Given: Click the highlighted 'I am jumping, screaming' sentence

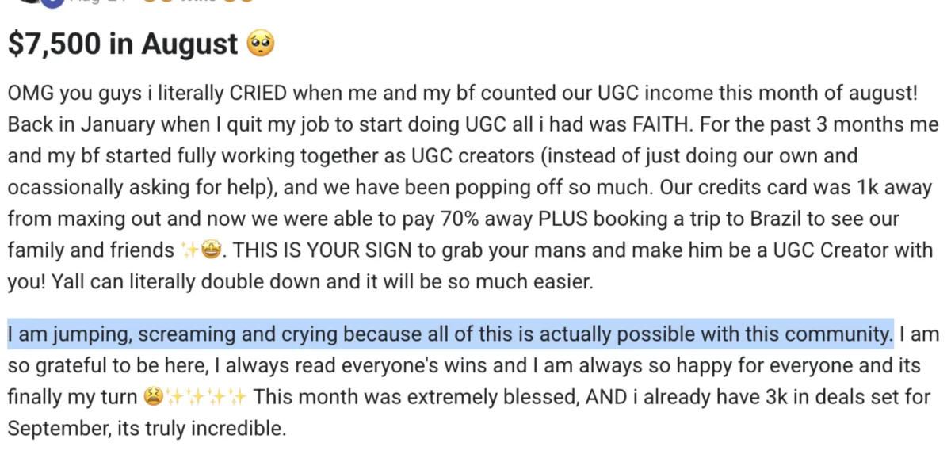Looking at the screenshot, I should (450, 334).
